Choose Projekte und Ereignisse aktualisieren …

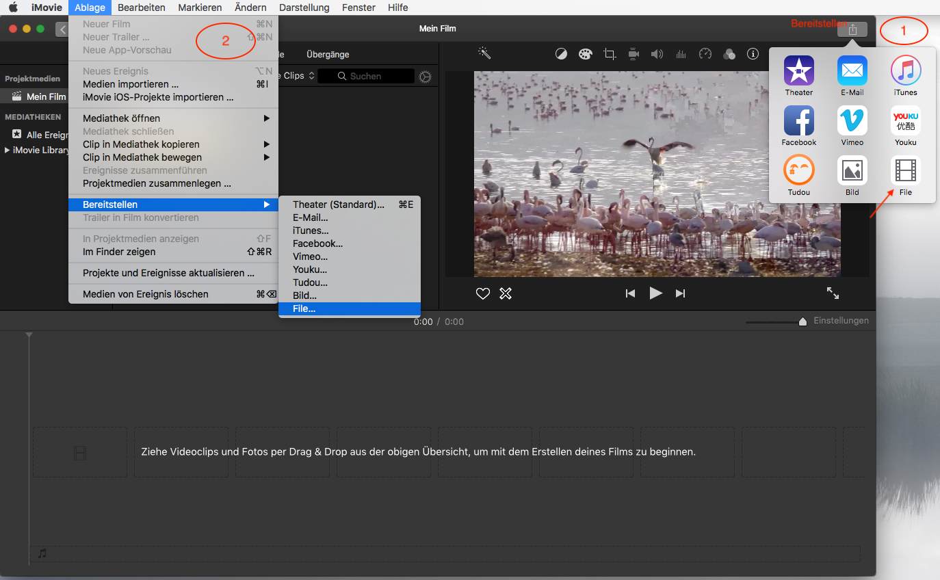[173, 273]
